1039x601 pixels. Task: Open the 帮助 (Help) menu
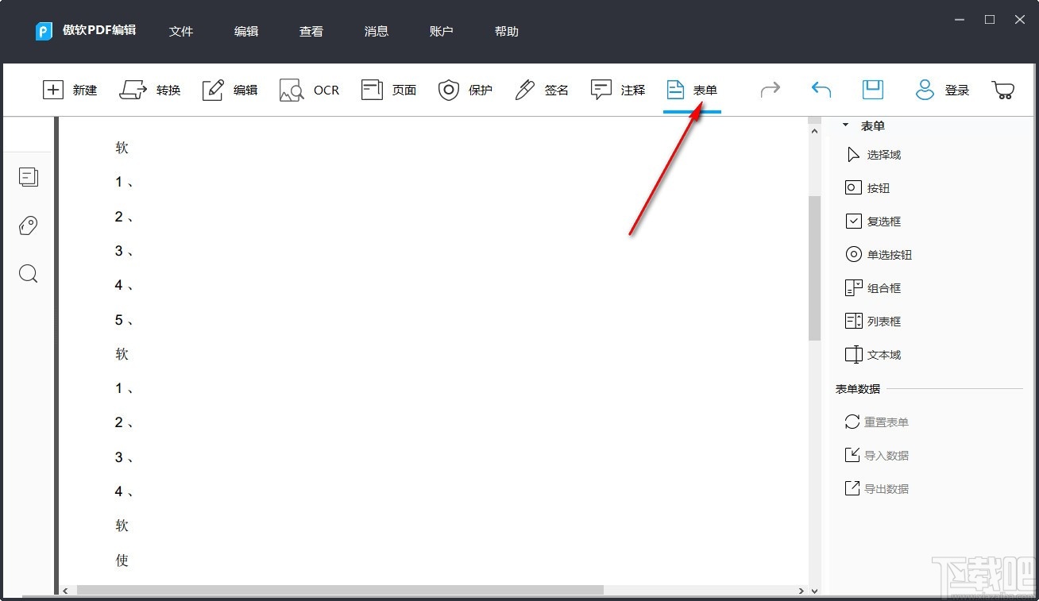pos(507,32)
